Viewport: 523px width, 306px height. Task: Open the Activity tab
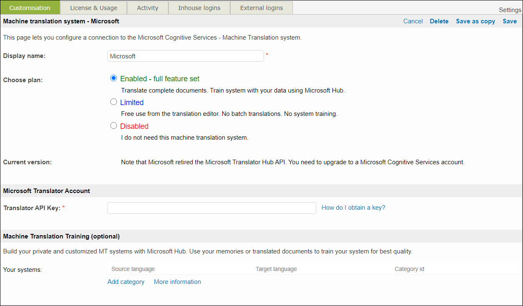pyautogui.click(x=147, y=8)
